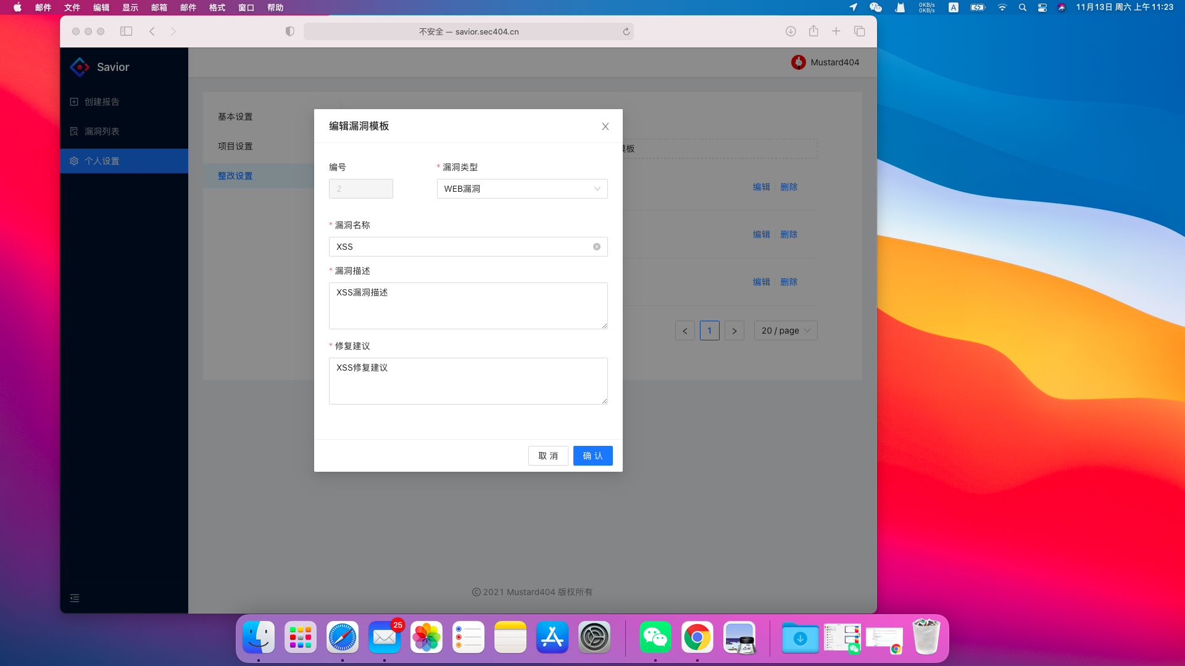1185x666 pixels.
Task: Go to next page arrow in pagination
Action: 734,331
